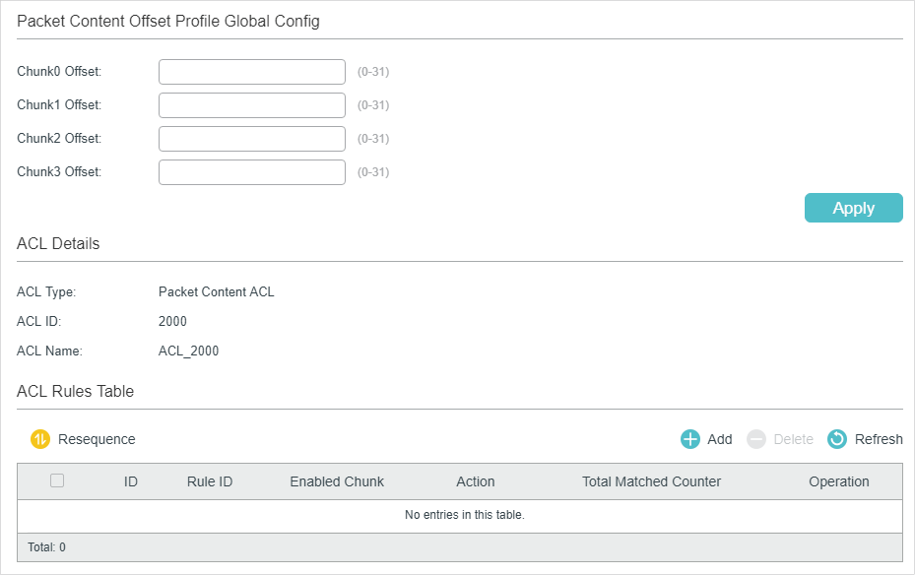Click the grey minus Delete icon
This screenshot has width=915, height=575.
pos(756,439)
